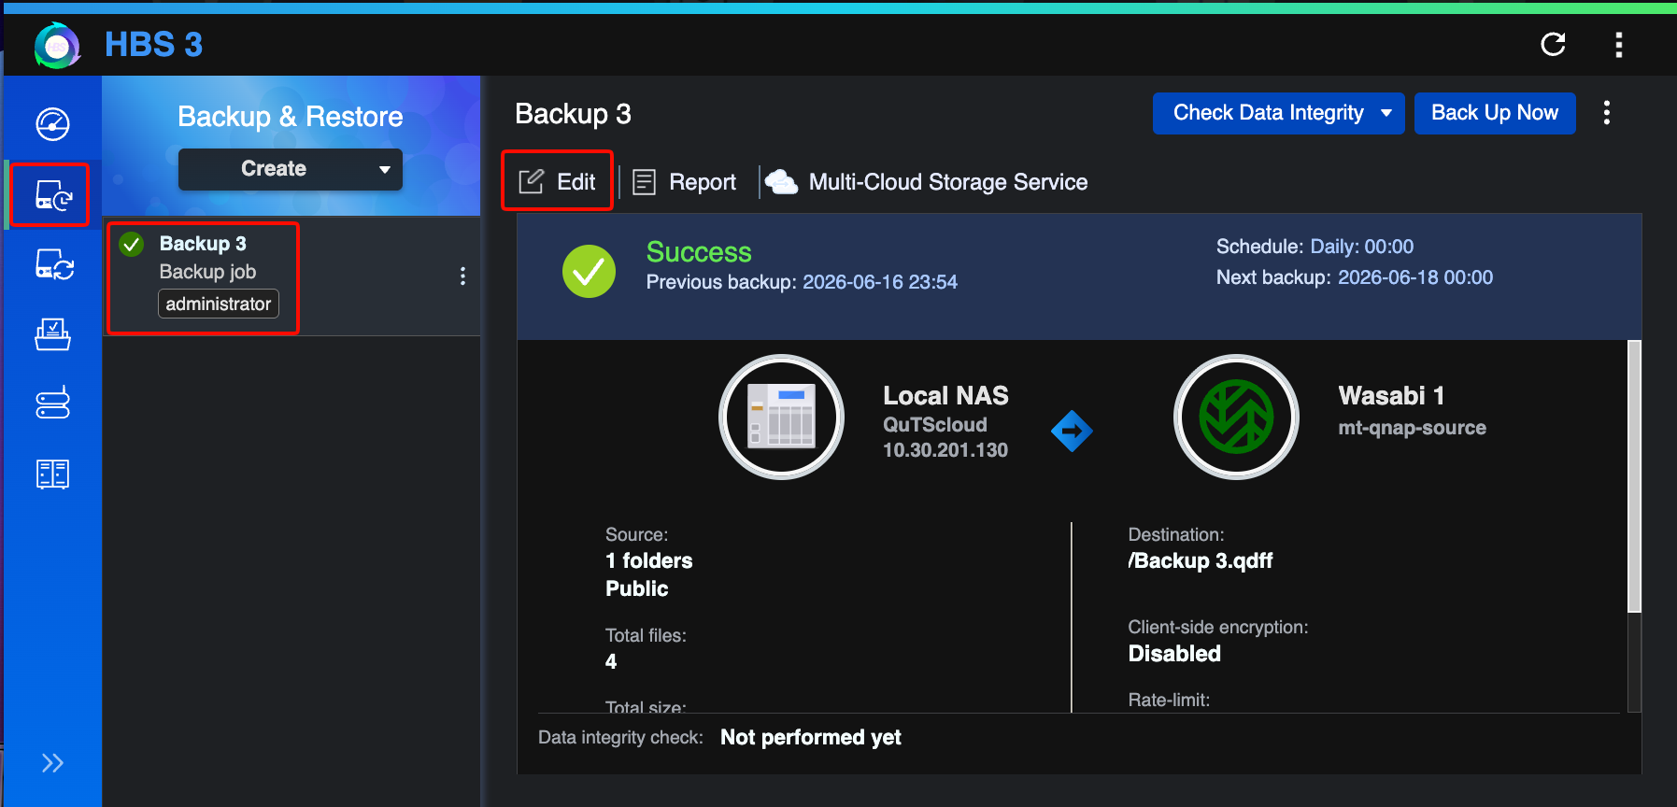Click the client-side encryption value Disabled

[x=1174, y=654]
